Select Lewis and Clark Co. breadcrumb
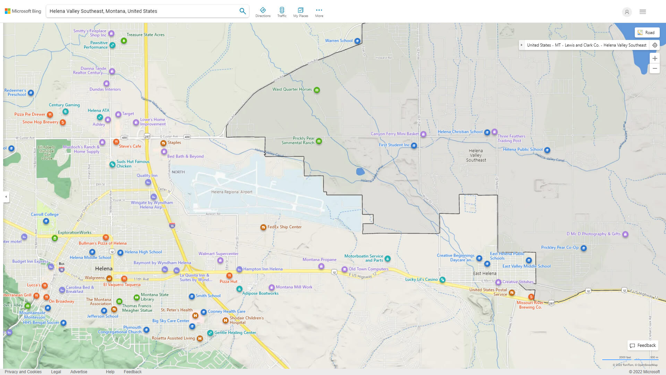This screenshot has width=666, height=375. 582,45
